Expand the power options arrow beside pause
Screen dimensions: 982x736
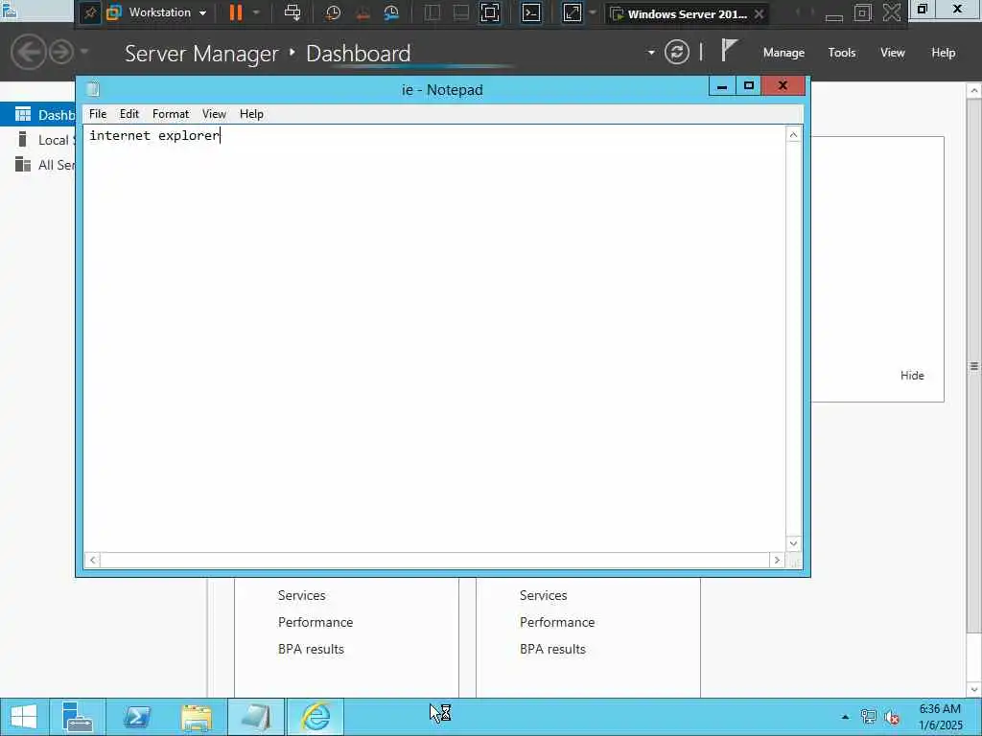click(256, 12)
